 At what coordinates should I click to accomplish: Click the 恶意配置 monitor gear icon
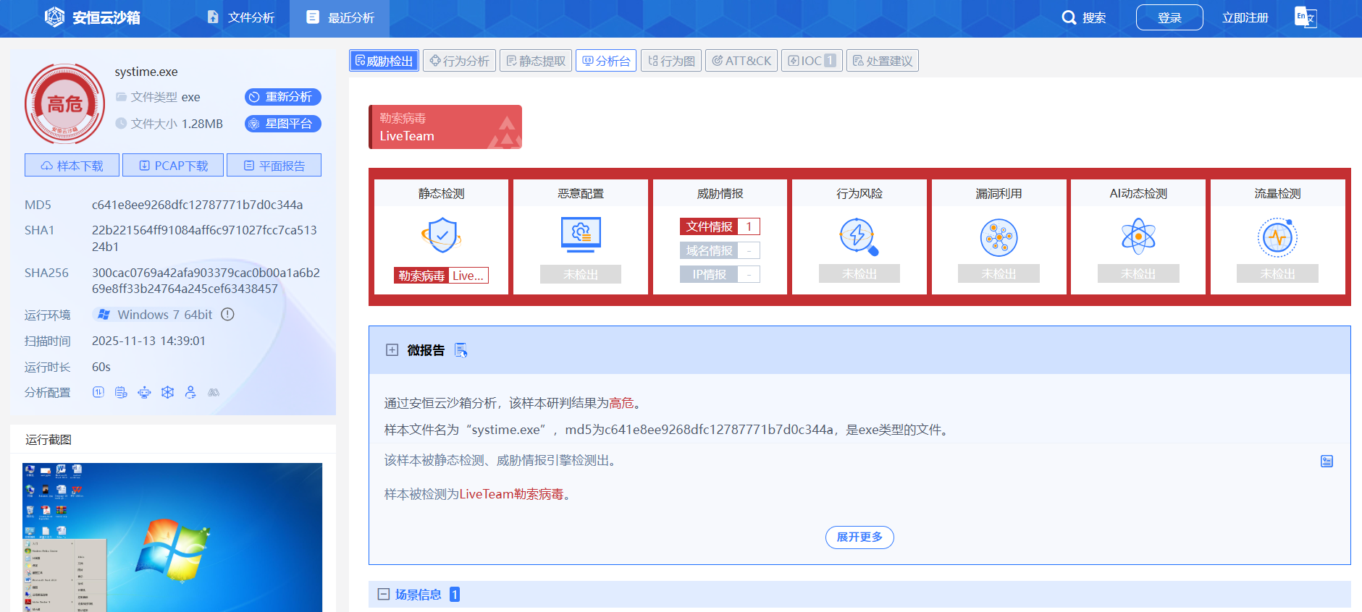pyautogui.click(x=581, y=235)
